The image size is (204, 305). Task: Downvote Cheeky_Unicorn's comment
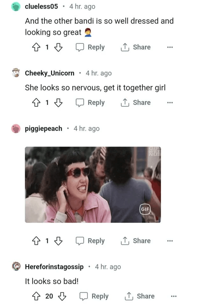coord(58,102)
